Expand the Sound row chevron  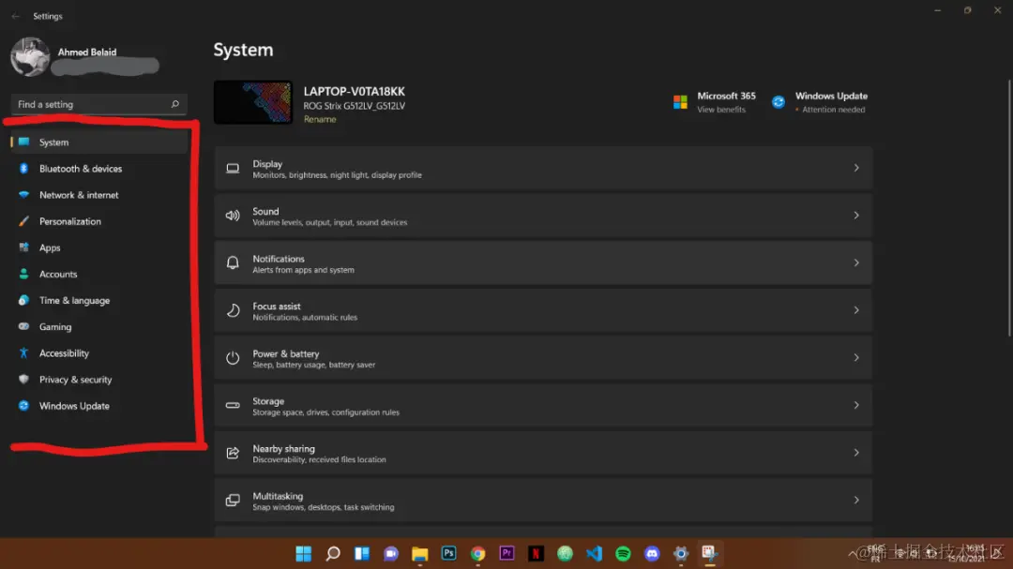tap(856, 215)
